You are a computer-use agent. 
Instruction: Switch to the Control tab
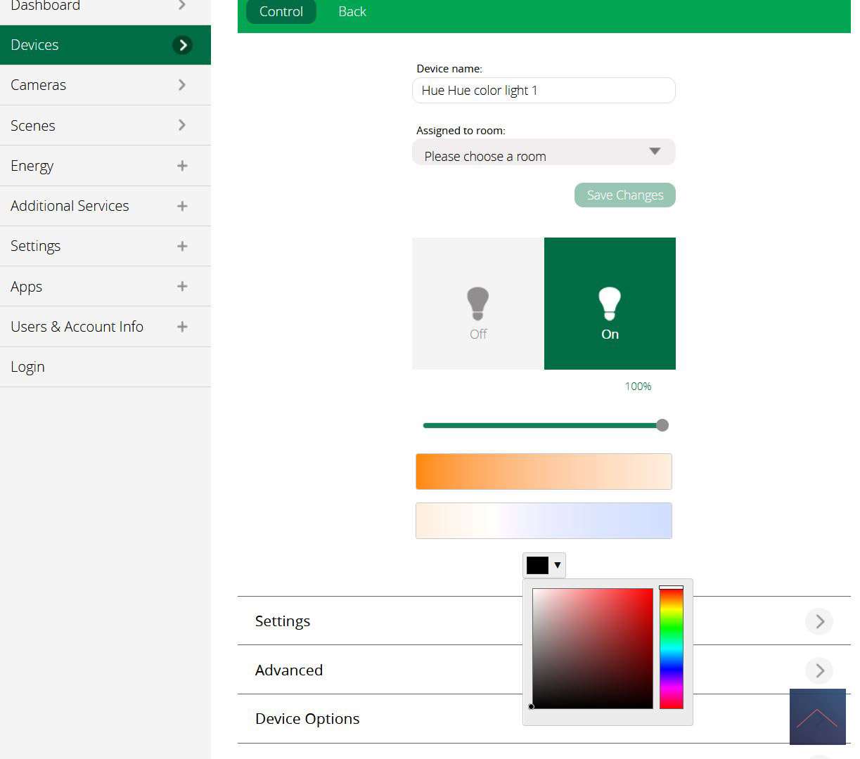[281, 12]
